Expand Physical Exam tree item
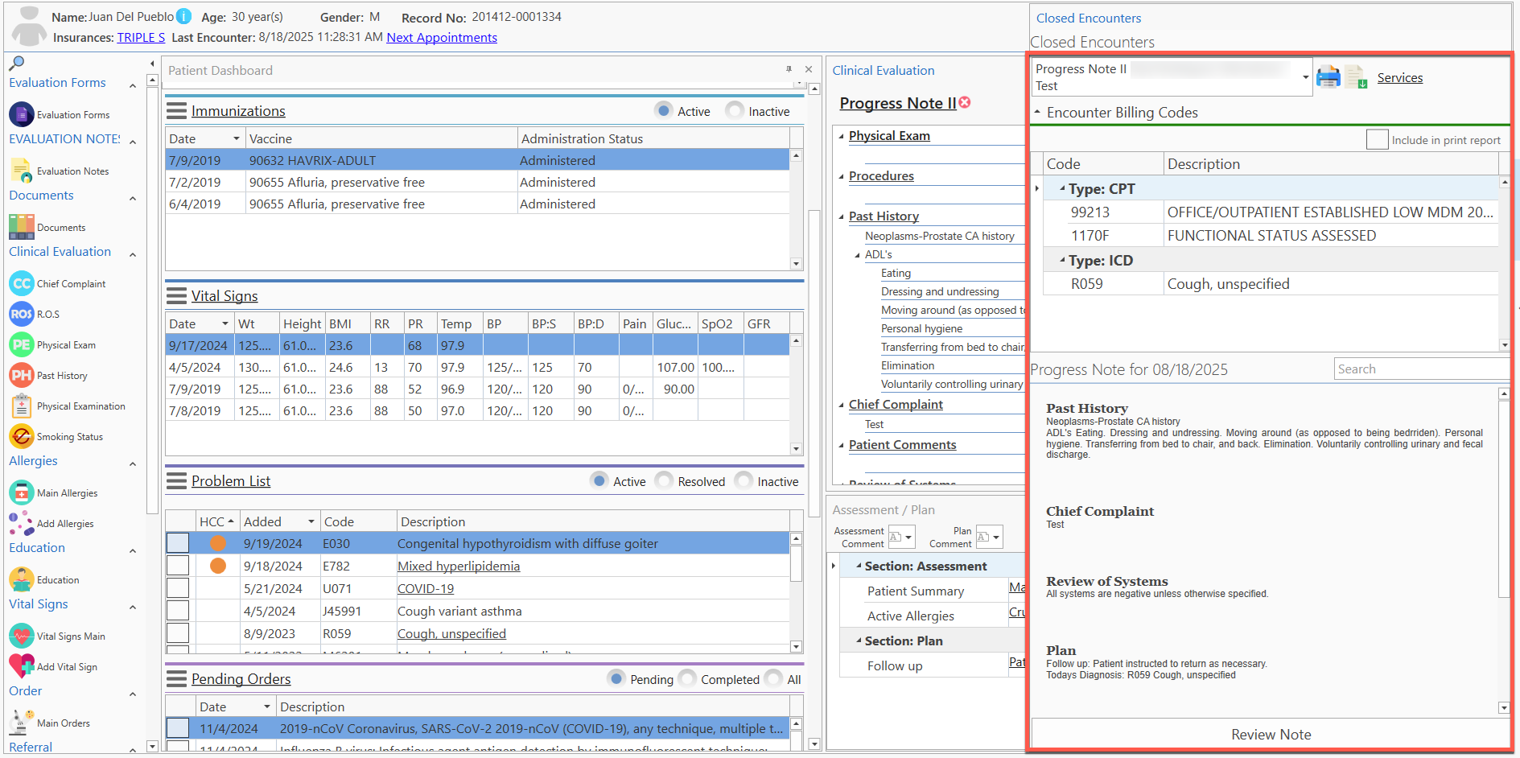 pyautogui.click(x=842, y=136)
